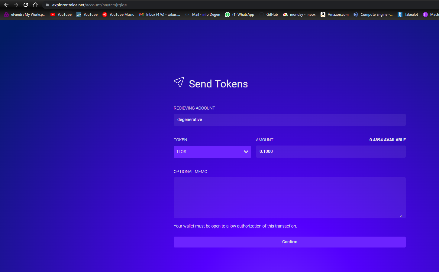Click the browser reload button

coord(25,5)
